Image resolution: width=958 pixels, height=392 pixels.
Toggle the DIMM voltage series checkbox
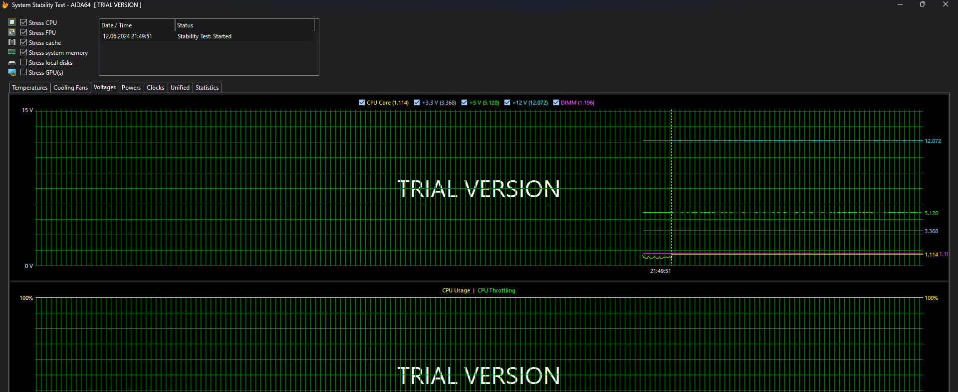coord(556,103)
